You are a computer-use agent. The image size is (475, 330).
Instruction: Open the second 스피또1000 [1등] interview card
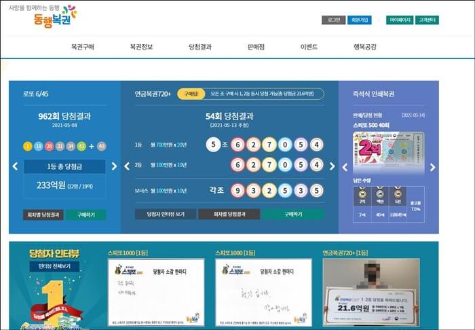263,292
